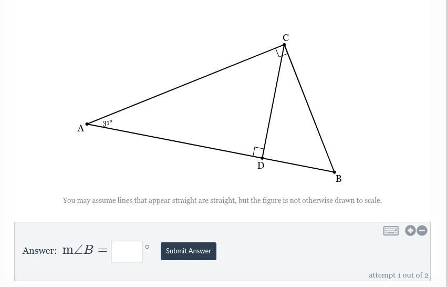This screenshot has width=447, height=287.
Task: Click the letter label D
Action: [261, 166]
